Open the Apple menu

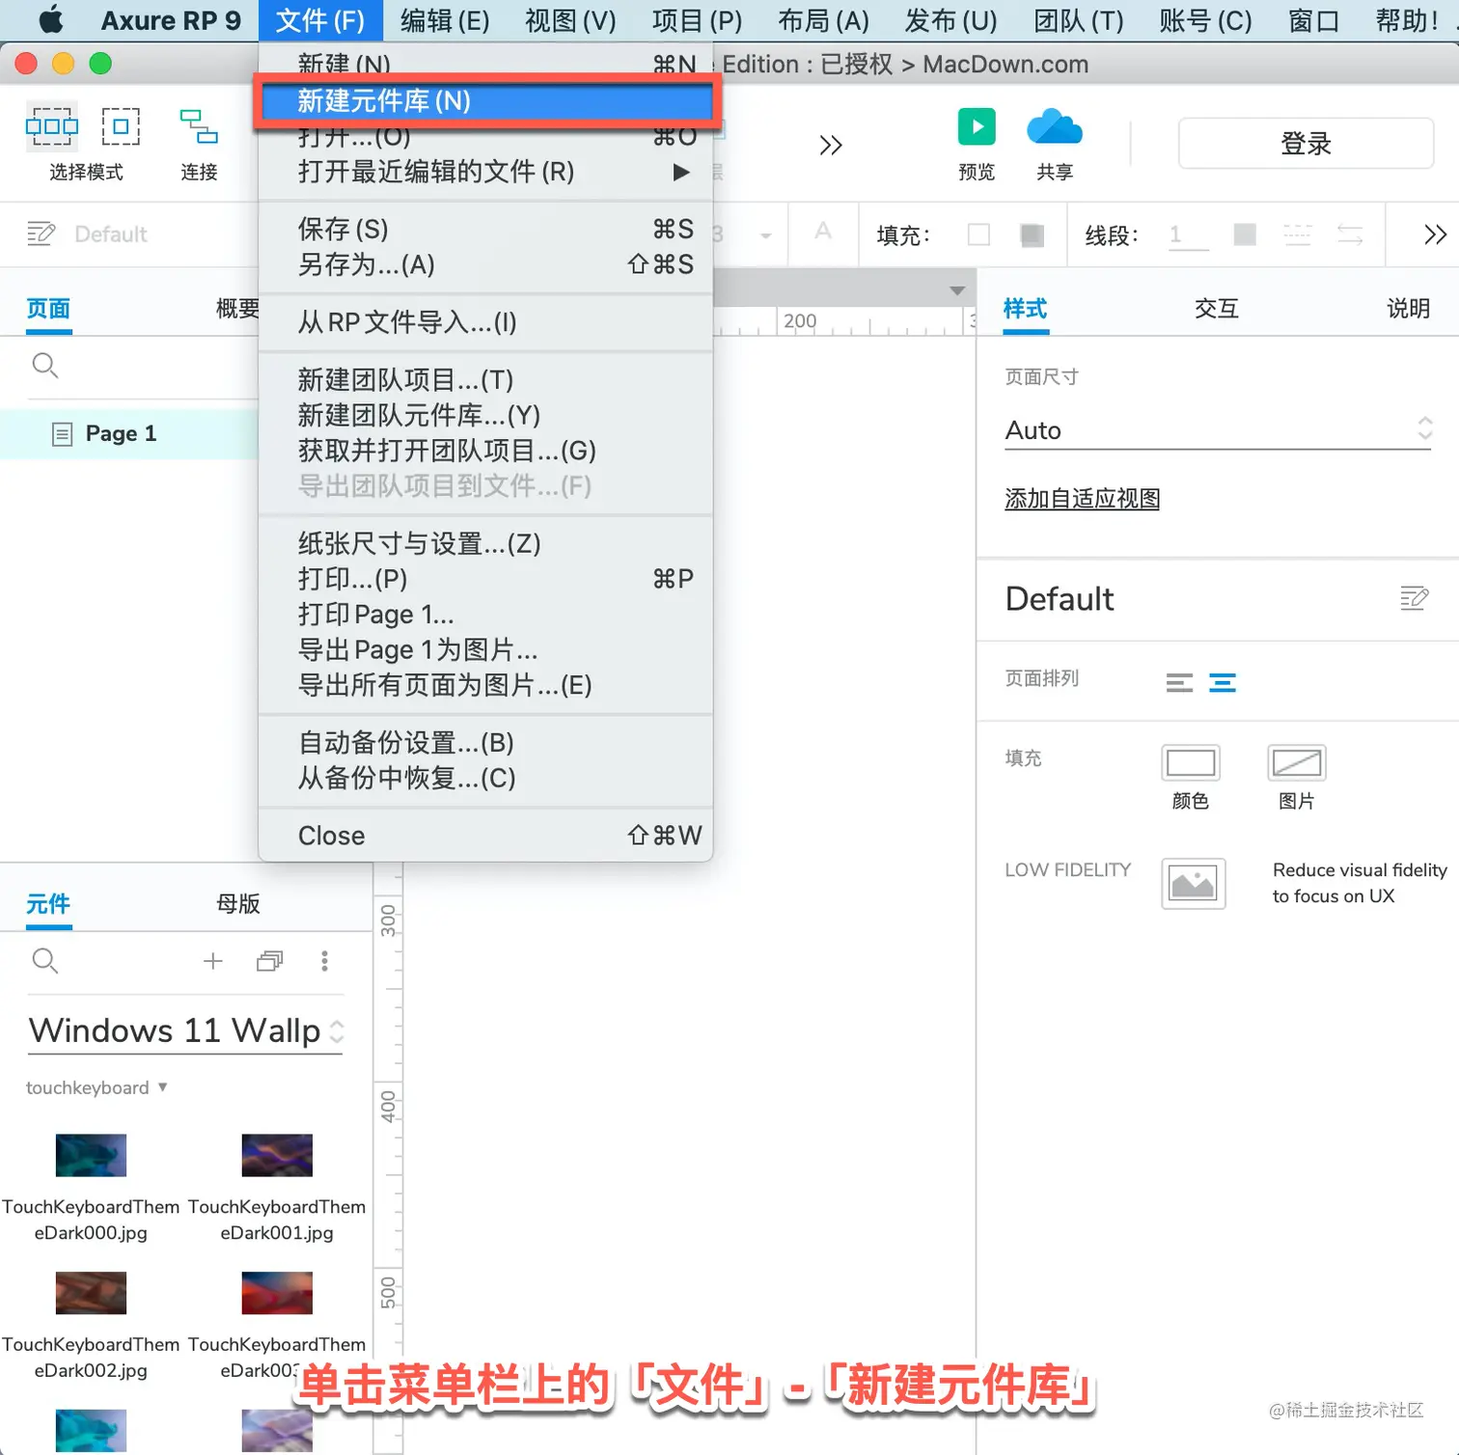51,20
